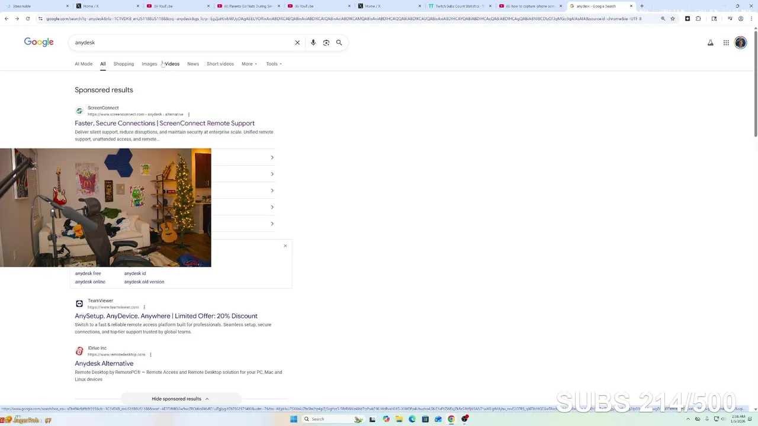Screen dimensions: 758x426
Task: Click Chrome icon in taskbar
Action: [x=451, y=419]
